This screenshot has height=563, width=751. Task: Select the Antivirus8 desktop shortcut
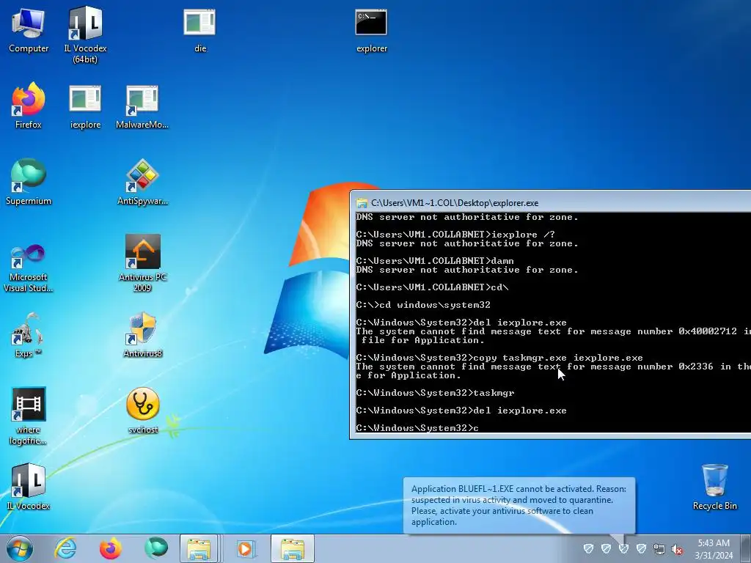[x=142, y=335]
